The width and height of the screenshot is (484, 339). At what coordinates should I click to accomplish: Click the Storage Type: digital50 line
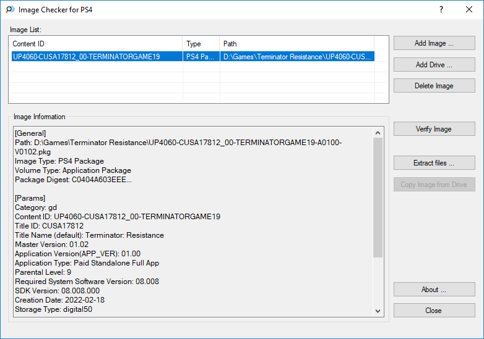(53, 309)
